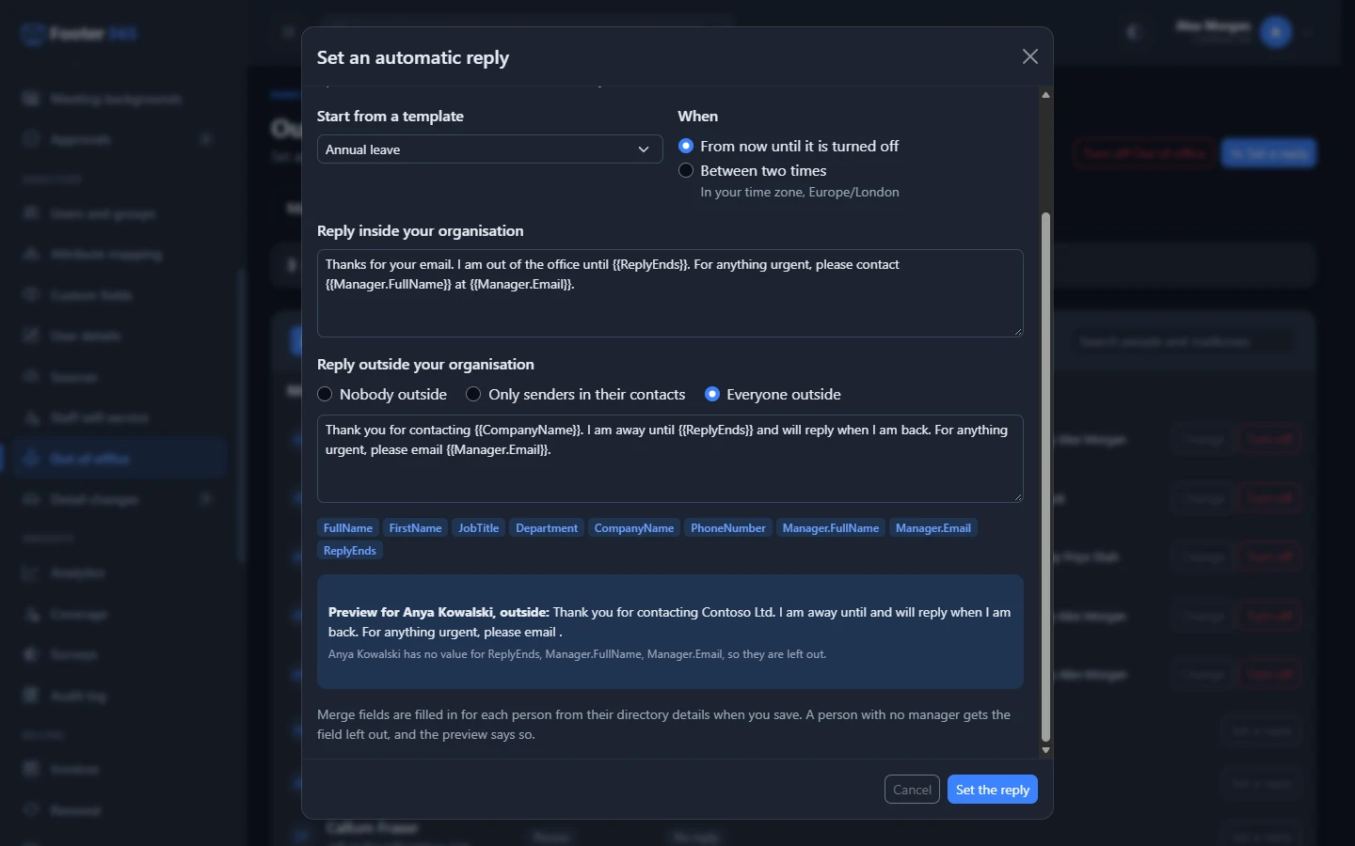Viewport: 1355px width, 846px height.
Task: Click the 'Reply outside your organisation' heading
Action: click(x=425, y=365)
